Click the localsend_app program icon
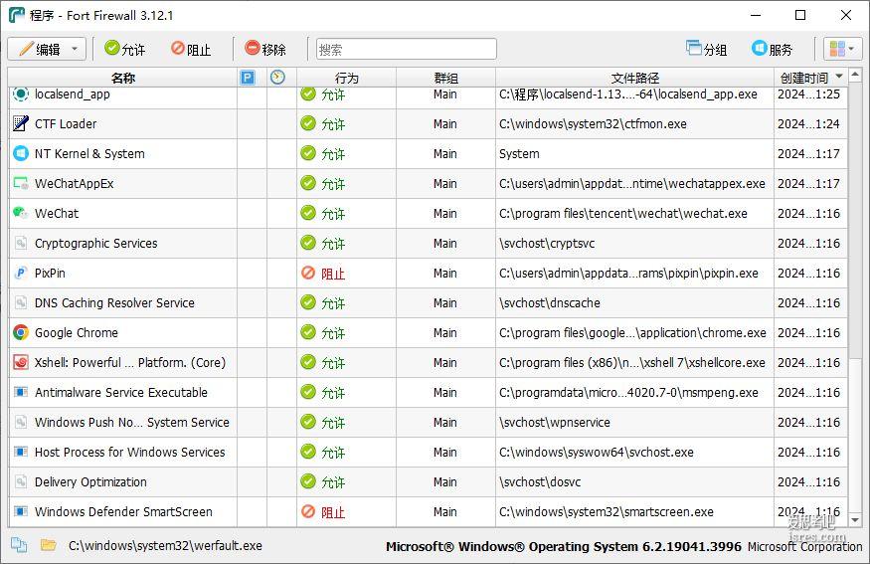The height and width of the screenshot is (564, 870). click(x=21, y=94)
